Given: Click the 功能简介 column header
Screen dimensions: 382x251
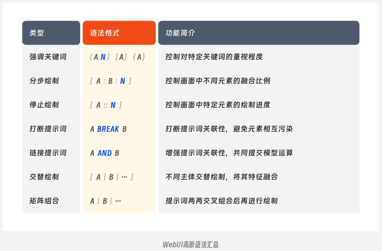Looking at the screenshot, I should click(180, 33).
